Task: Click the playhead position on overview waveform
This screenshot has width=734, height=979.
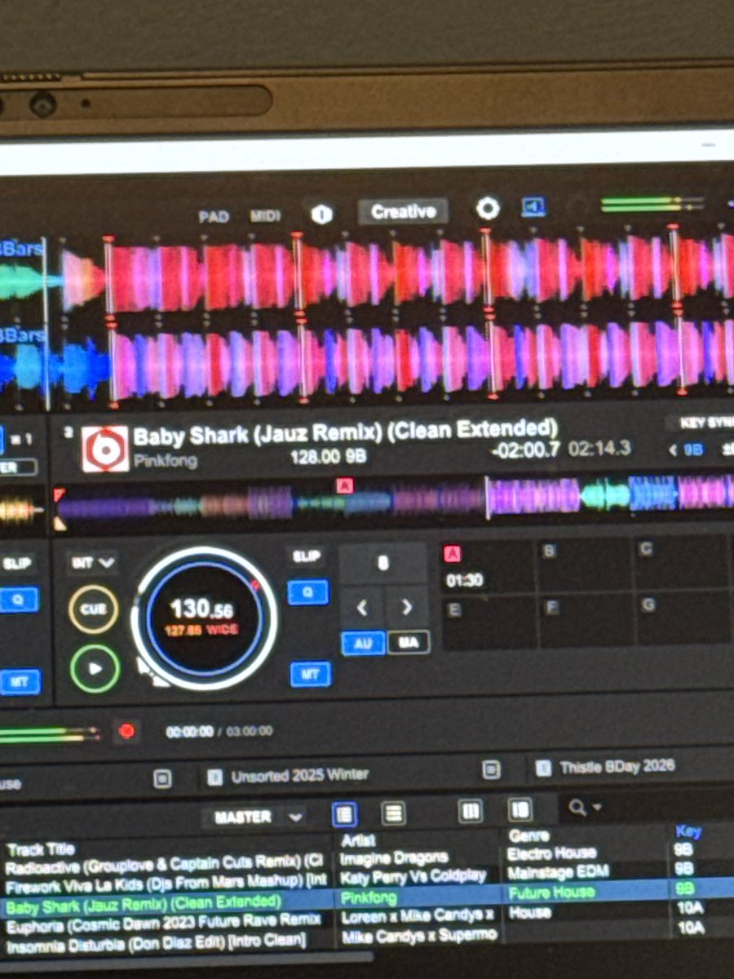Action: 487,498
